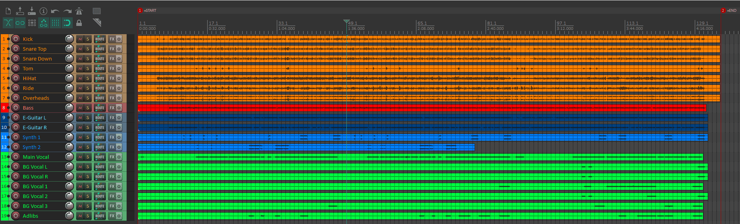Select the dashed marquee selection icon
This screenshot has height=224, width=740.
tap(96, 11)
